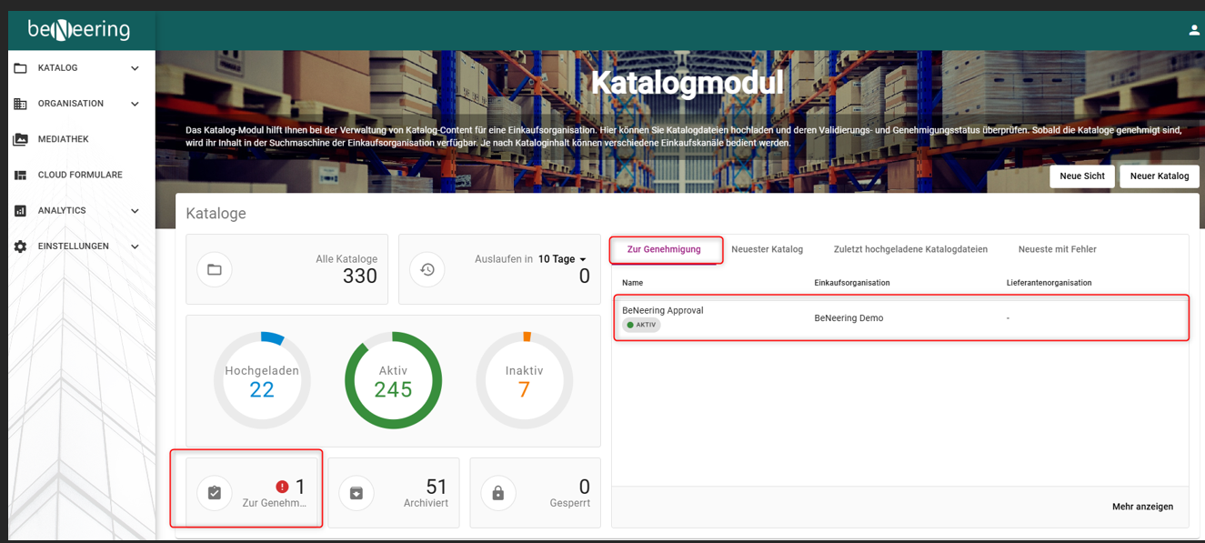Click the folder icon beside Alle Kataloge
The width and height of the screenshot is (1205, 543).
215,269
